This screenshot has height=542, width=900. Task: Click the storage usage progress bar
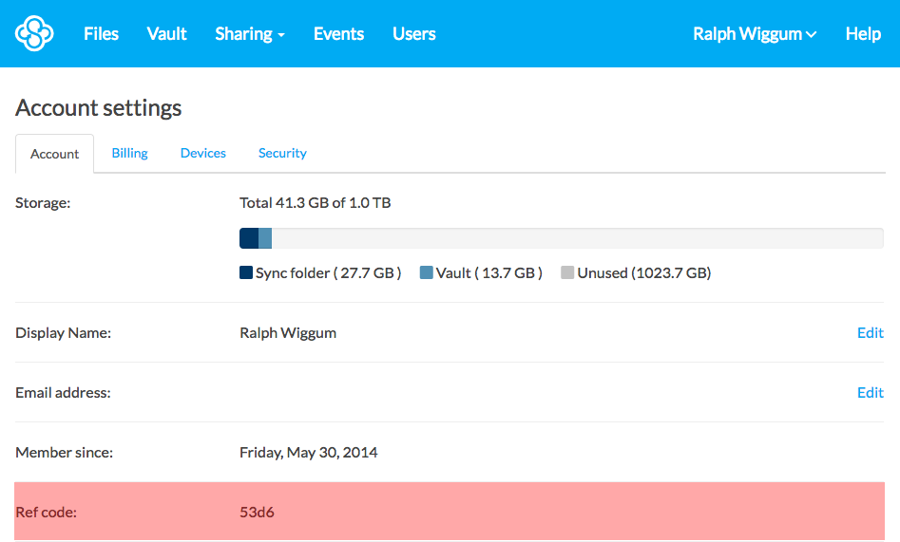(x=561, y=238)
